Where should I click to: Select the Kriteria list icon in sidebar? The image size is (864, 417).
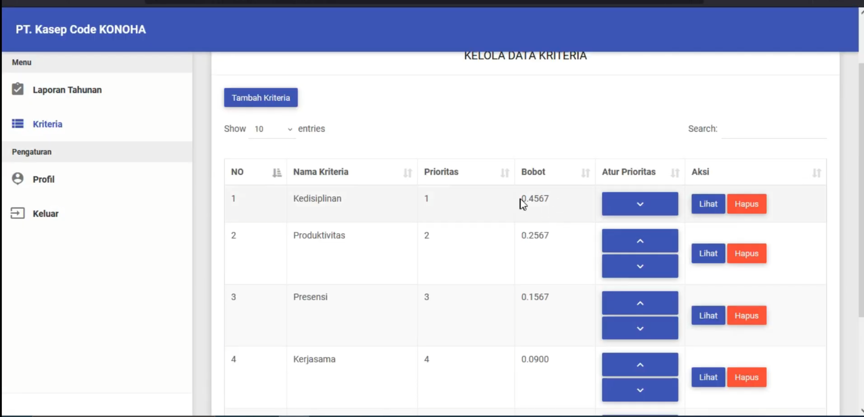18,124
